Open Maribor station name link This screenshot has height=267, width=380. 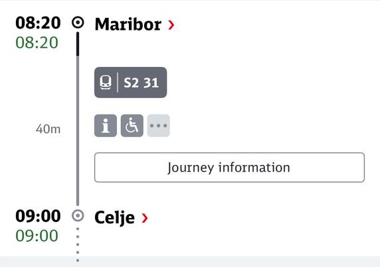(128, 25)
